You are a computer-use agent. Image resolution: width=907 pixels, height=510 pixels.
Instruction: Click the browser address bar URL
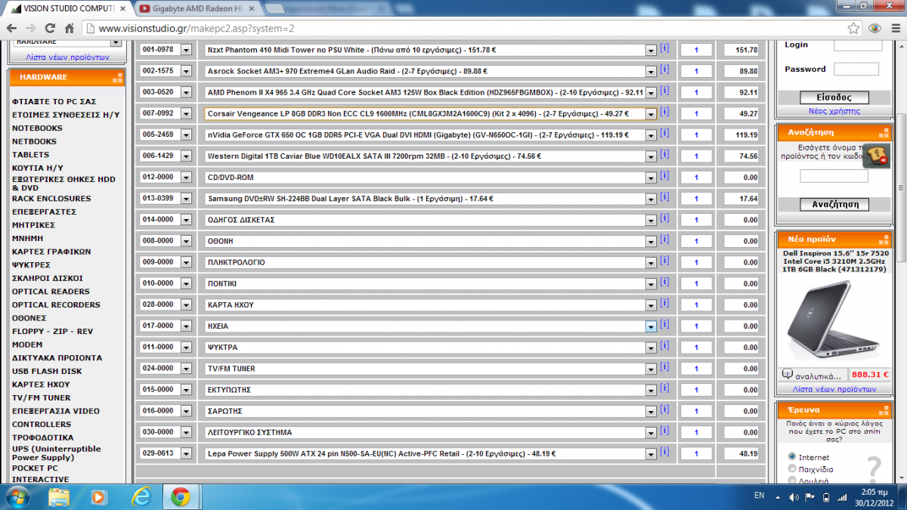pyautogui.click(x=197, y=29)
